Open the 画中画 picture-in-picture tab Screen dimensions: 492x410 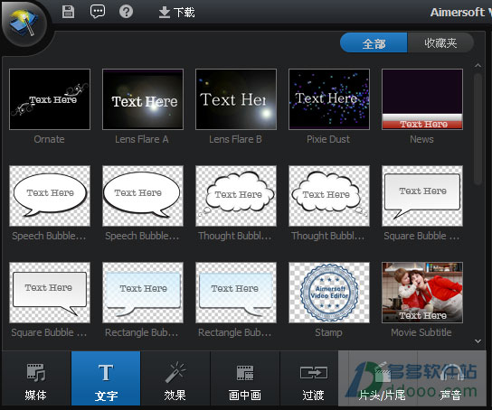(245, 378)
